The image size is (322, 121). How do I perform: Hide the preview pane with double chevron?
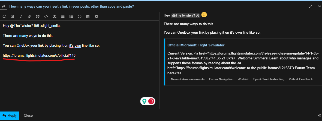pos(319,115)
